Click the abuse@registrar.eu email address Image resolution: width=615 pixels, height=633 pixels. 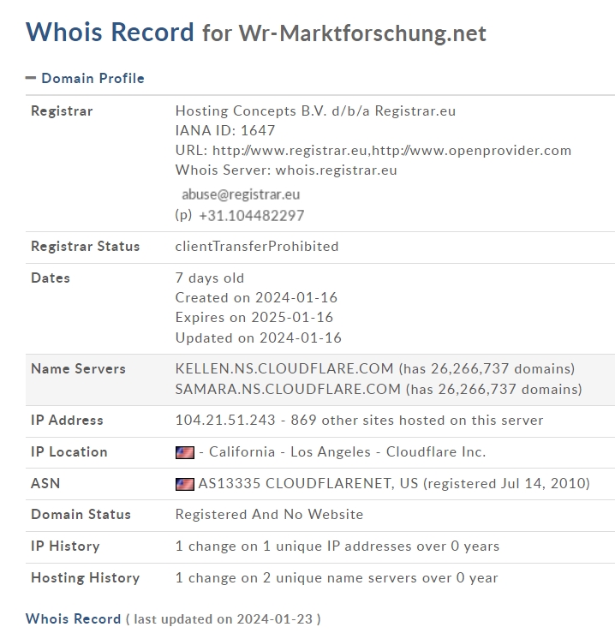pyautogui.click(x=241, y=194)
